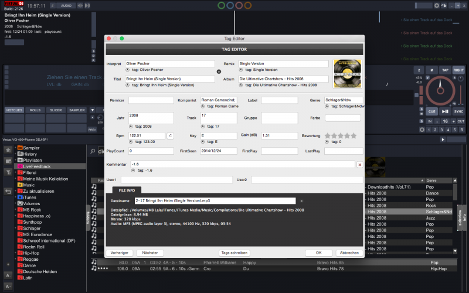Click magnifier search icon in browser
Screen dimensions: 469x293
point(93,151)
